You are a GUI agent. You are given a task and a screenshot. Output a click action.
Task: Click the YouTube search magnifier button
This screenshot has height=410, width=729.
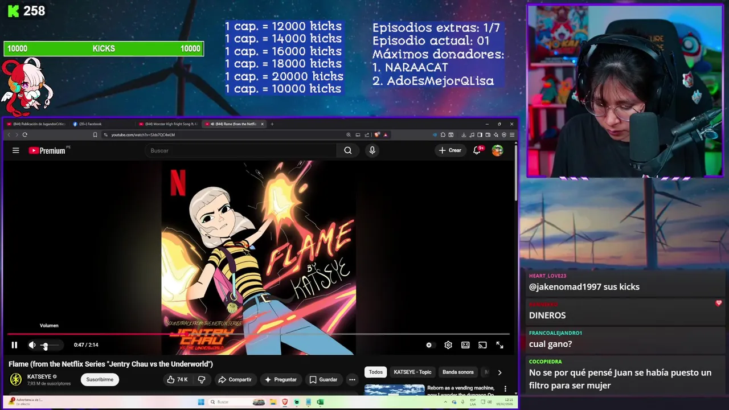coord(348,150)
